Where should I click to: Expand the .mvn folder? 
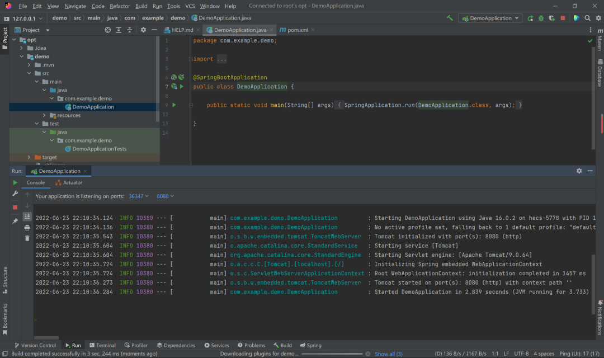29,65
